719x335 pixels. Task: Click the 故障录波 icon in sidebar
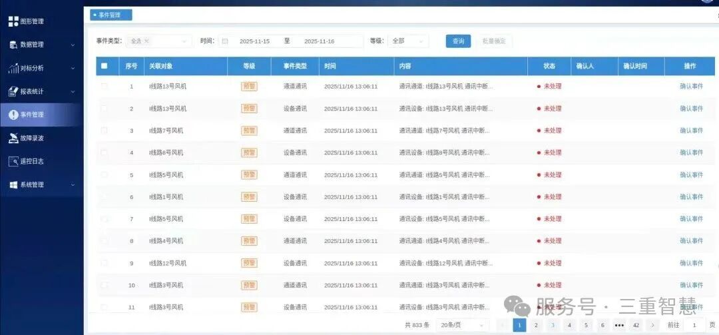13,138
